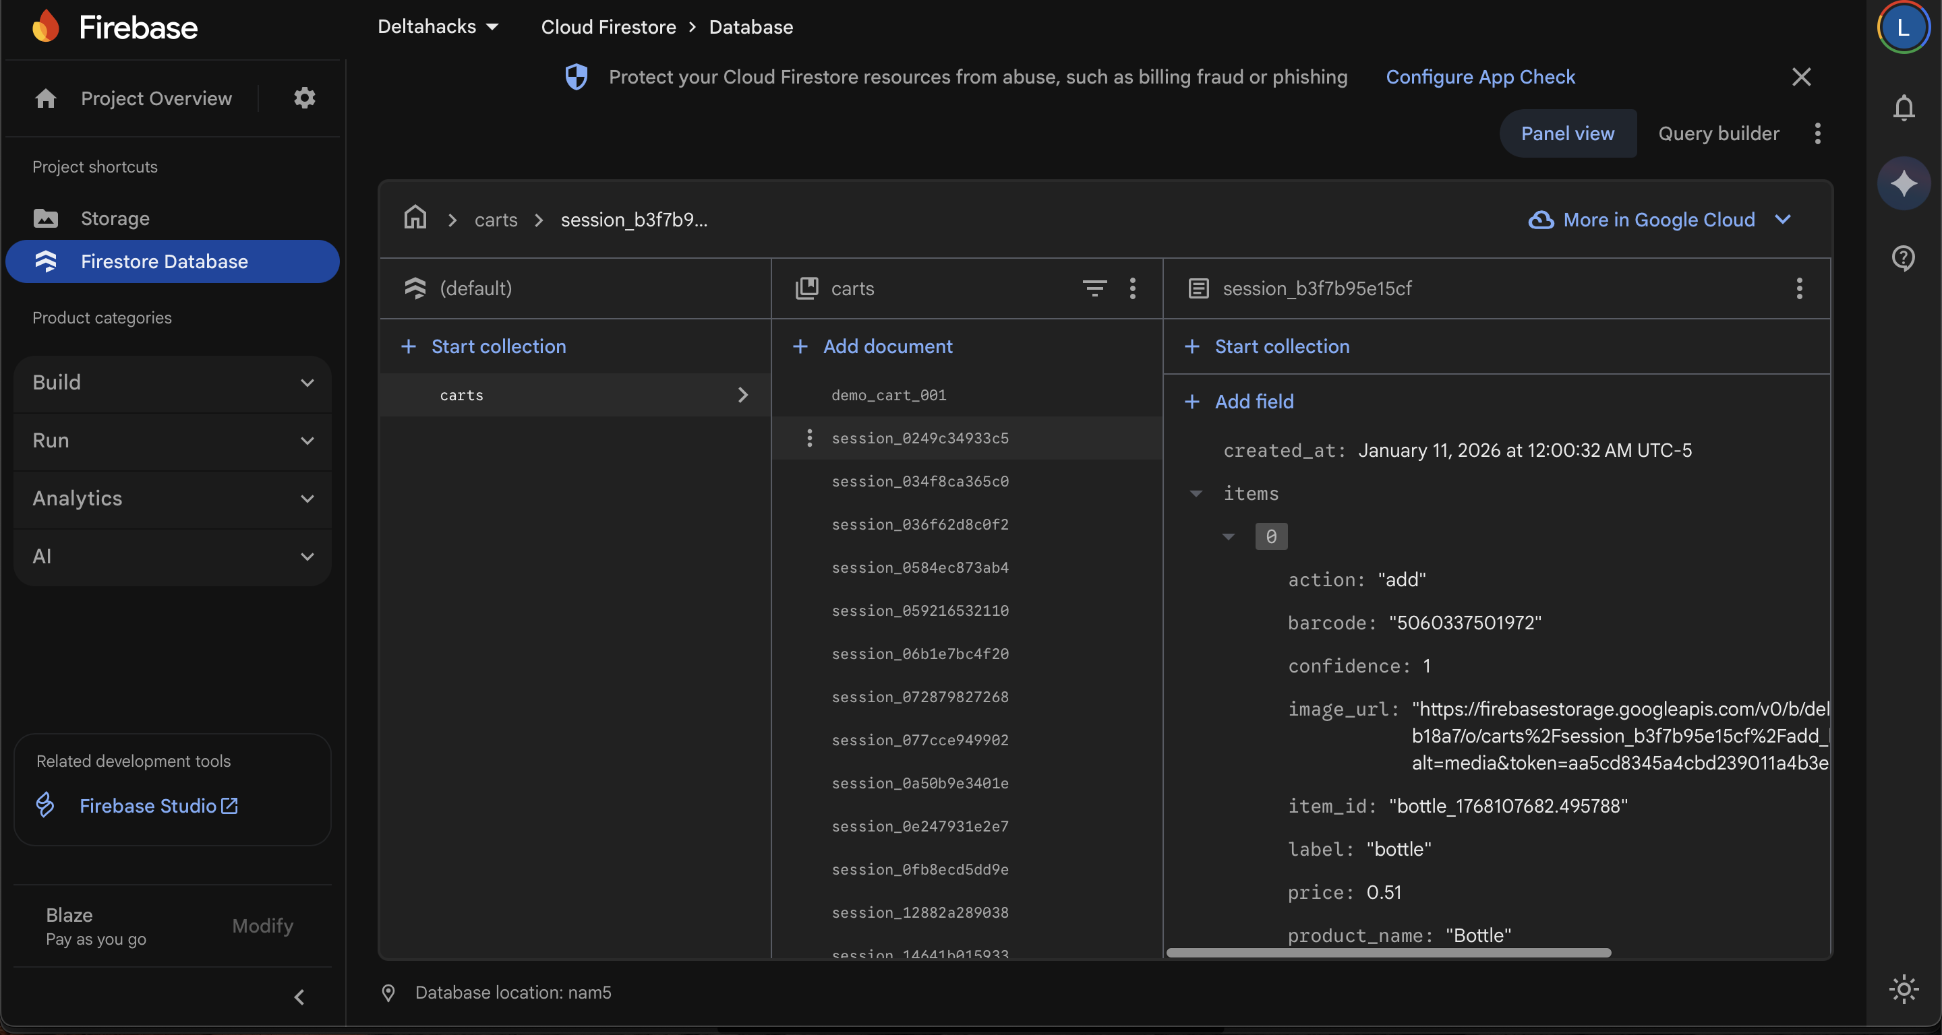Screen dimensions: 1942x1035
Task: Click the notifications bell icon
Action: pyautogui.click(x=1903, y=108)
